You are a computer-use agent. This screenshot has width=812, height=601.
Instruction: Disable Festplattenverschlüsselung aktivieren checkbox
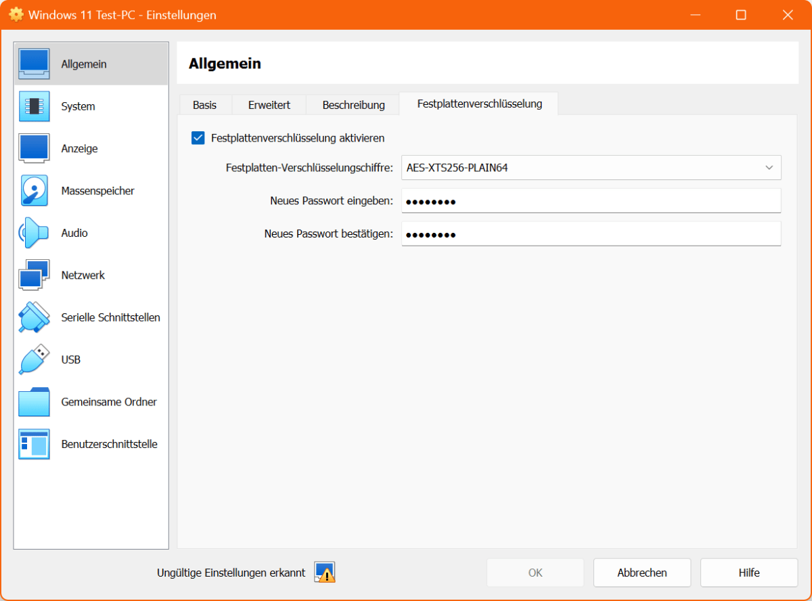(x=198, y=137)
